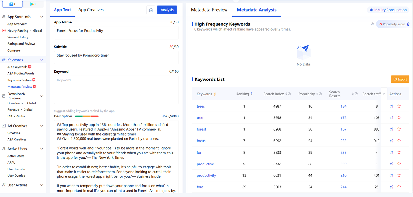Export the keywords list

pyautogui.click(x=400, y=80)
